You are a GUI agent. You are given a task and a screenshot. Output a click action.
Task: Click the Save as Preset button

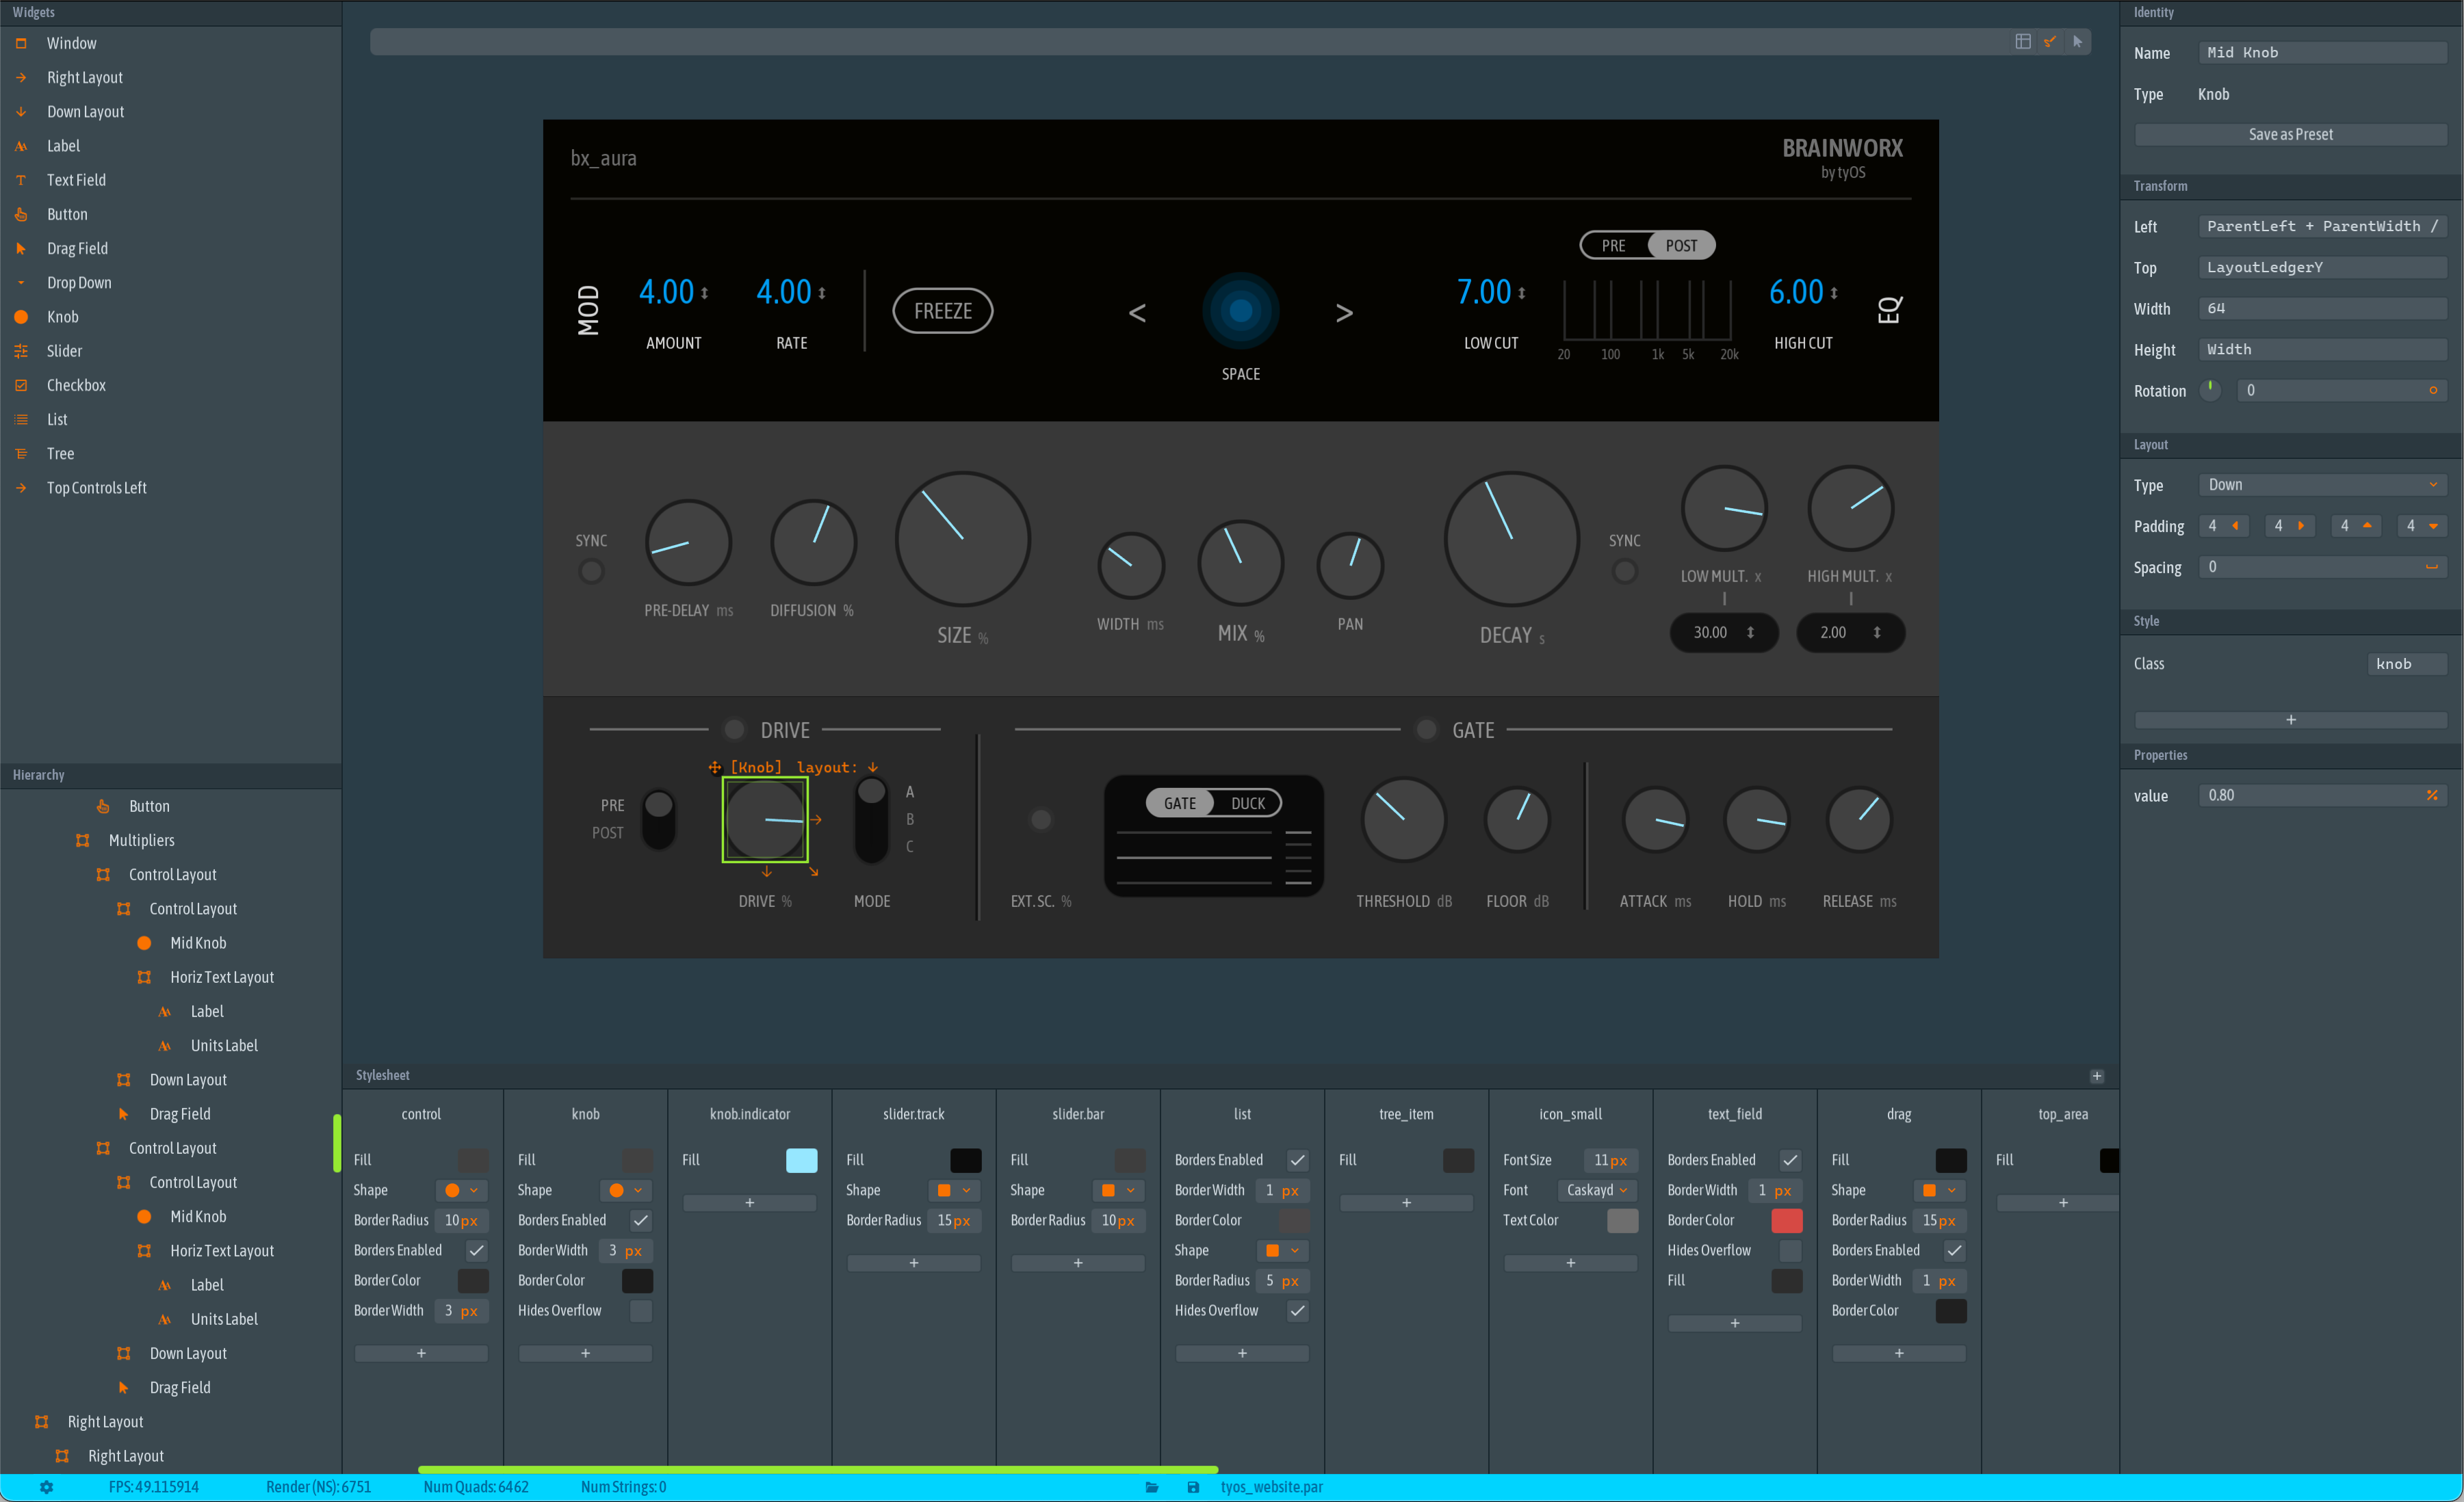tap(2290, 135)
